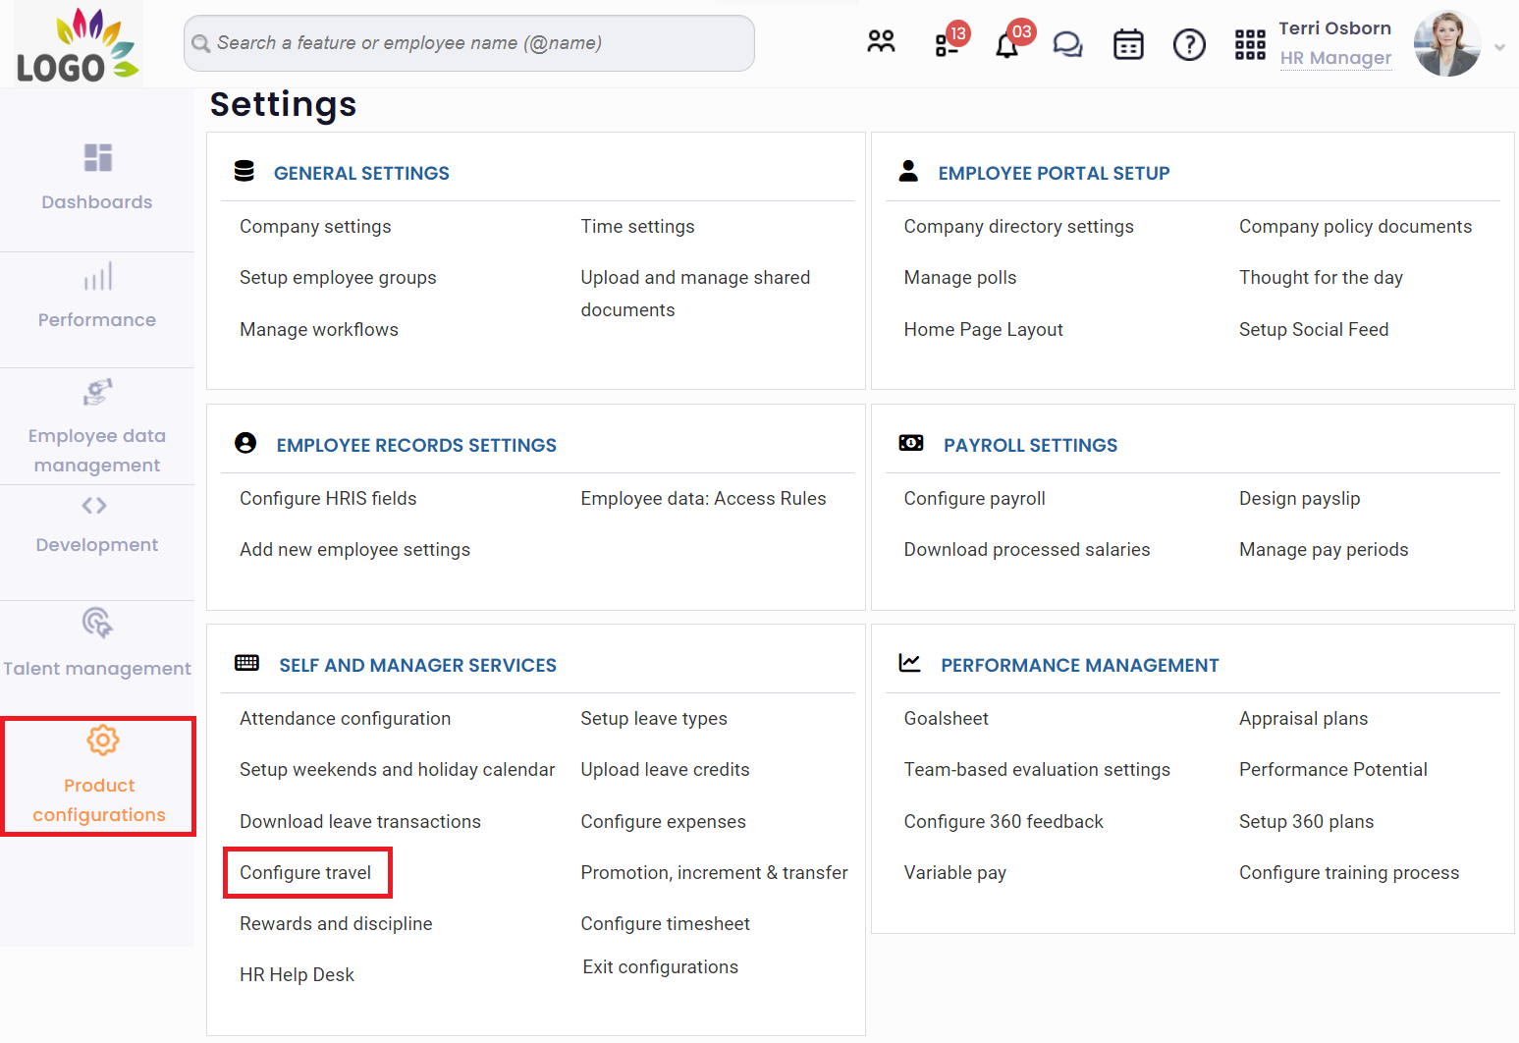The width and height of the screenshot is (1519, 1043).
Task: Click Terri Osborn's profile picture
Action: (x=1446, y=44)
